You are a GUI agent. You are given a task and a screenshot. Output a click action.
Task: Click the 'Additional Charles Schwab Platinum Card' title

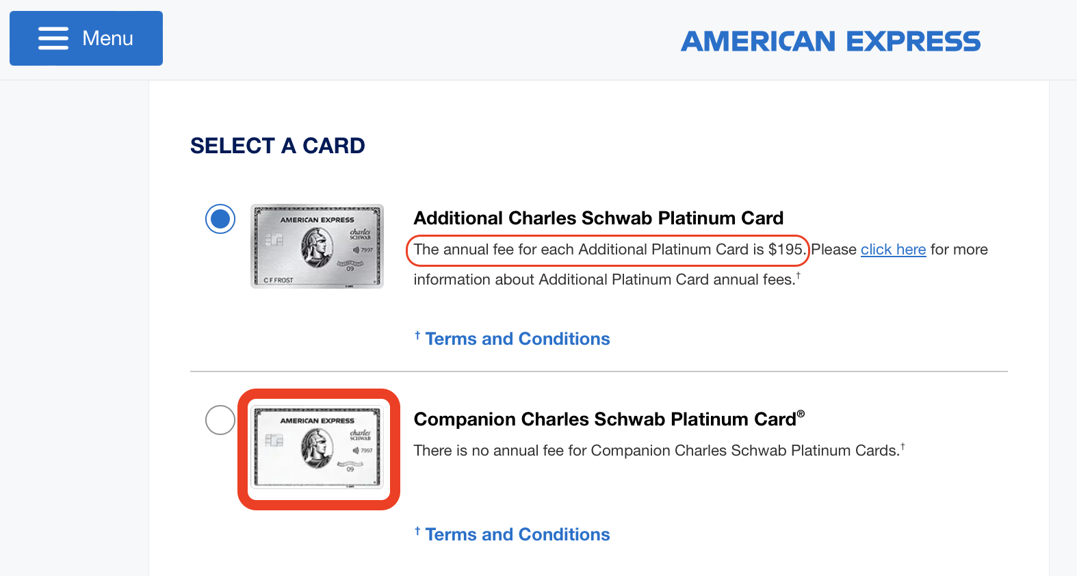coord(599,218)
